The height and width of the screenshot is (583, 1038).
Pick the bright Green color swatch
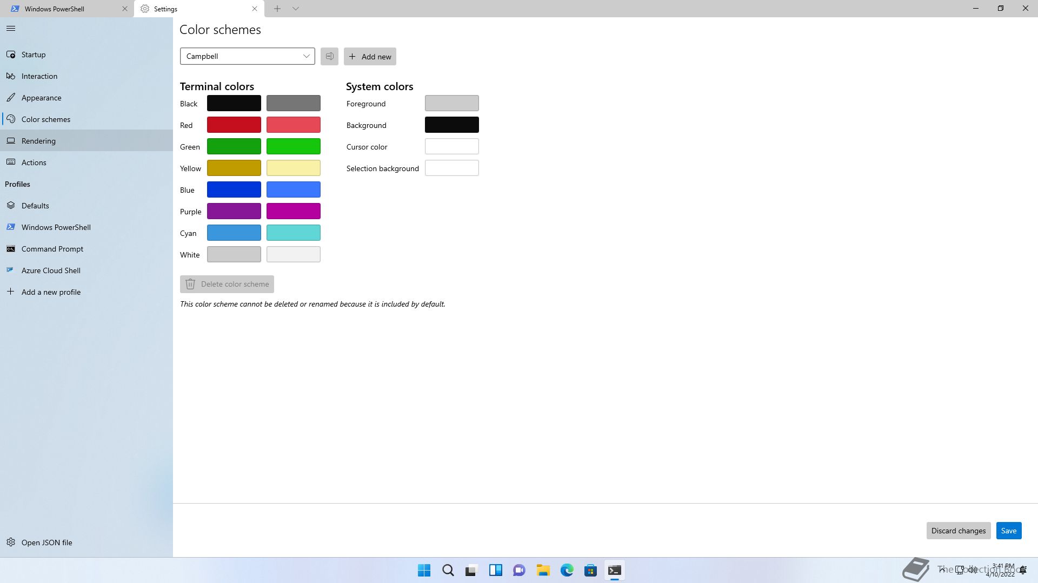[x=294, y=146]
